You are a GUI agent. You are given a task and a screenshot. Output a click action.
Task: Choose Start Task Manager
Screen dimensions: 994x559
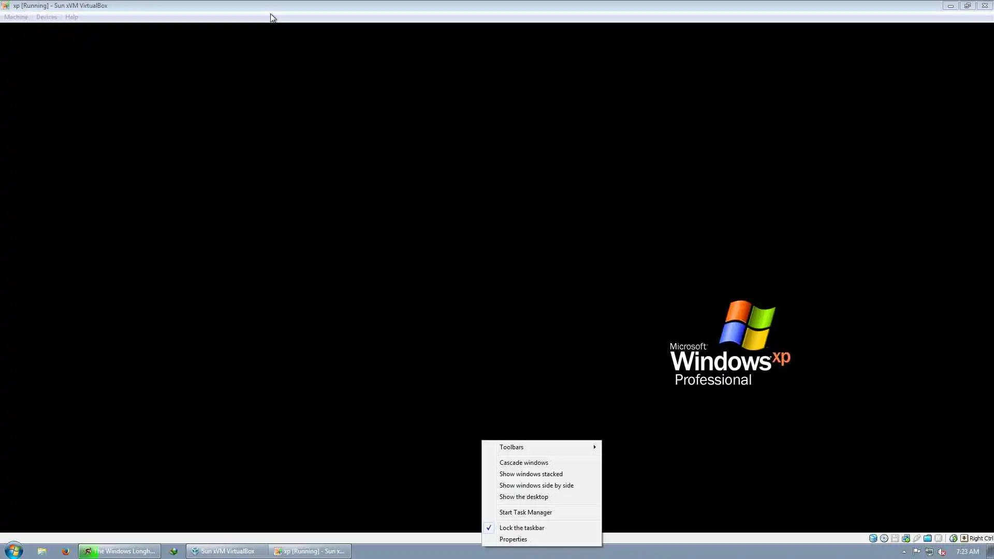pyautogui.click(x=525, y=512)
